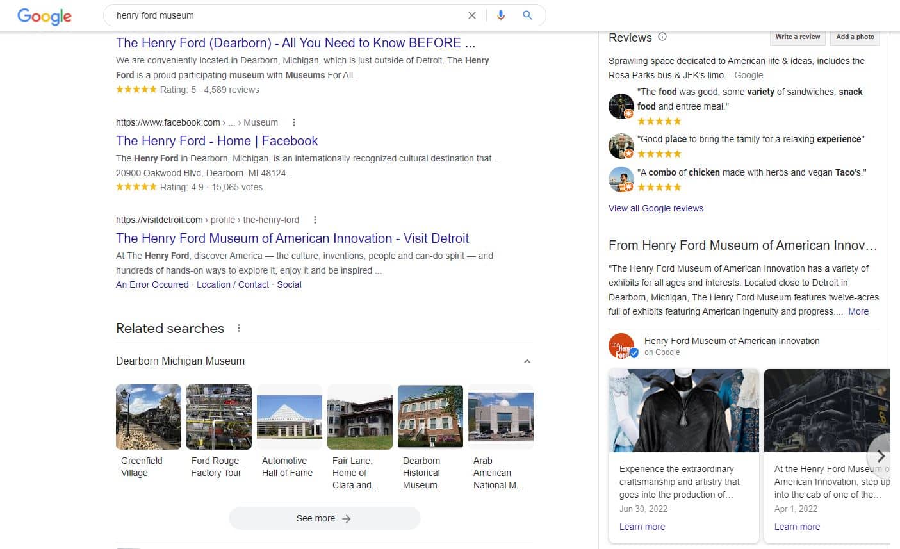Click in the search input field

tap(287, 15)
